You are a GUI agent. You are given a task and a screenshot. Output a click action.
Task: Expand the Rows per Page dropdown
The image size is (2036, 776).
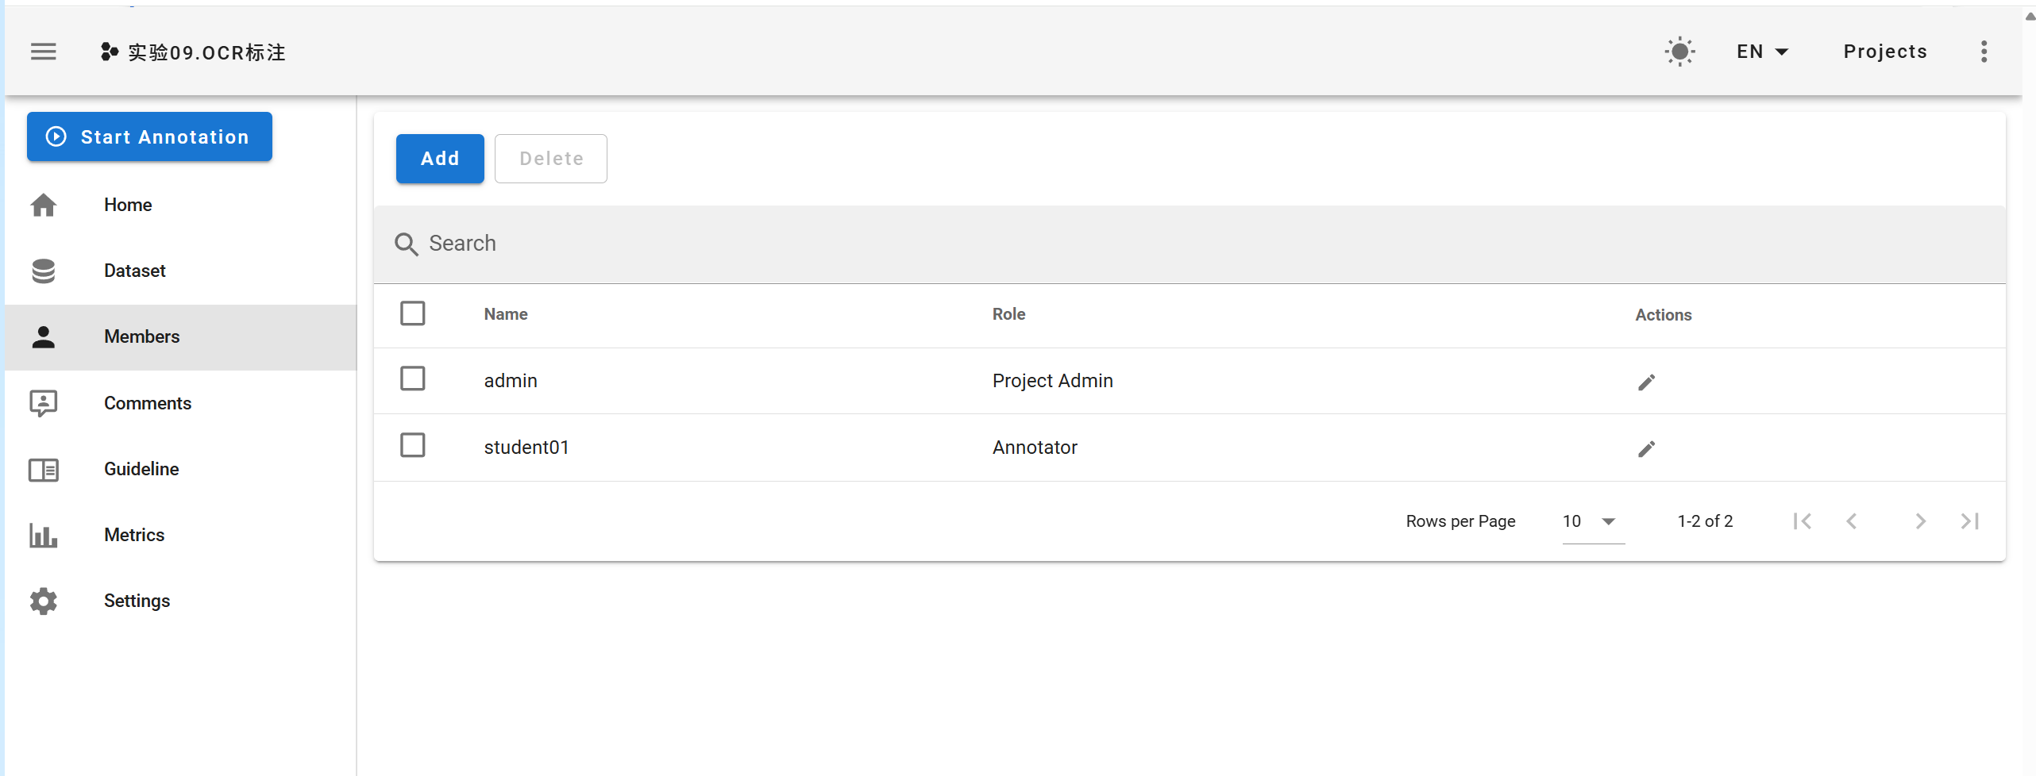(1592, 521)
